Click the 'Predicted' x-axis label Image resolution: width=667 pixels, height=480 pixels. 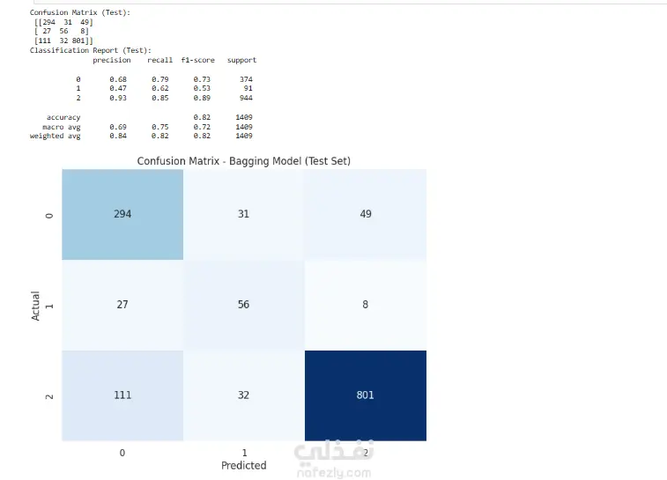243,465
